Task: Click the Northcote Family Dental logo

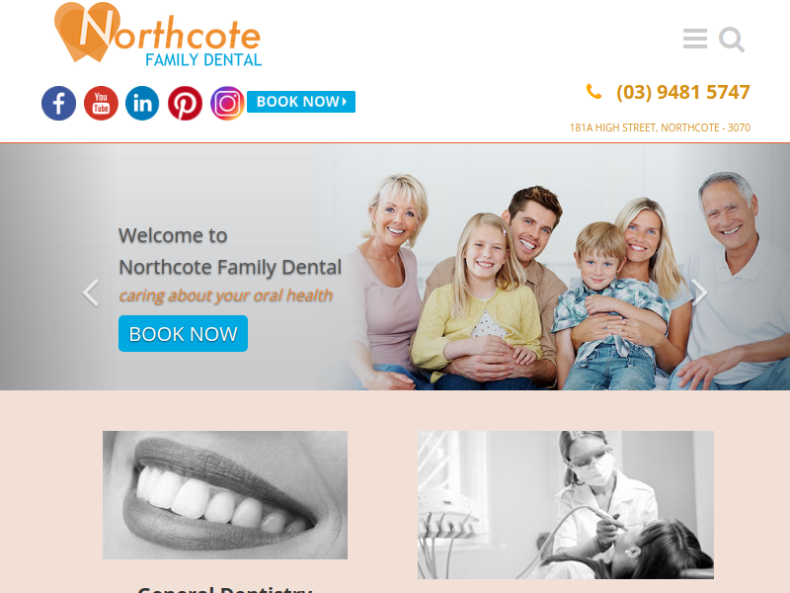Action: (x=158, y=35)
